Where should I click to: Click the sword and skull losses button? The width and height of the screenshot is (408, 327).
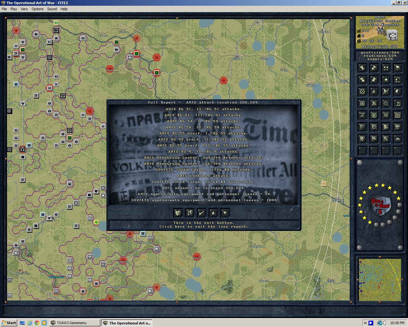(x=190, y=213)
